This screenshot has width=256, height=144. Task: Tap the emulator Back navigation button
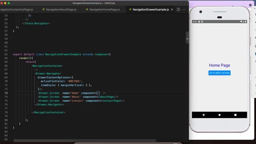(203, 115)
